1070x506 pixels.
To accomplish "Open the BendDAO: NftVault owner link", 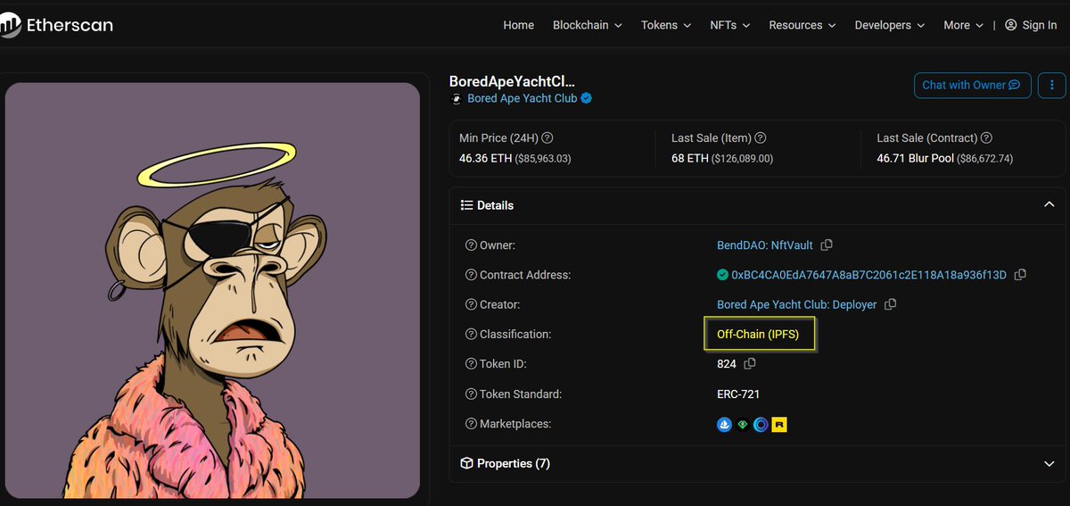I will (x=765, y=245).
